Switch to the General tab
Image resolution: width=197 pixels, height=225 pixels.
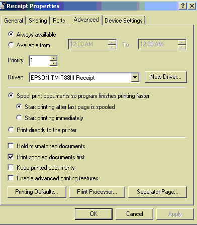pos(14,21)
